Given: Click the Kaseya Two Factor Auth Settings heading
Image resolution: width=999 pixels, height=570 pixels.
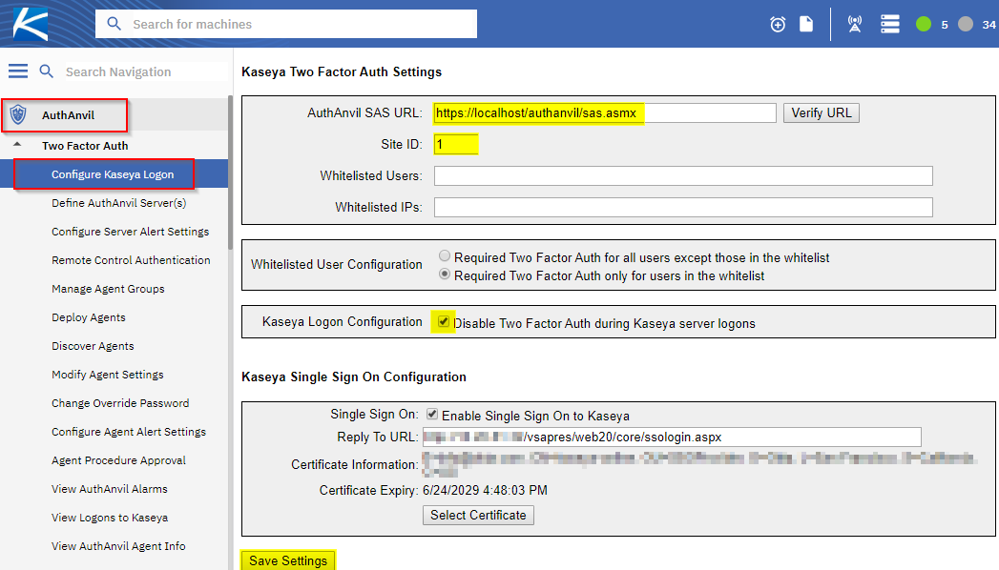Looking at the screenshot, I should coord(342,71).
